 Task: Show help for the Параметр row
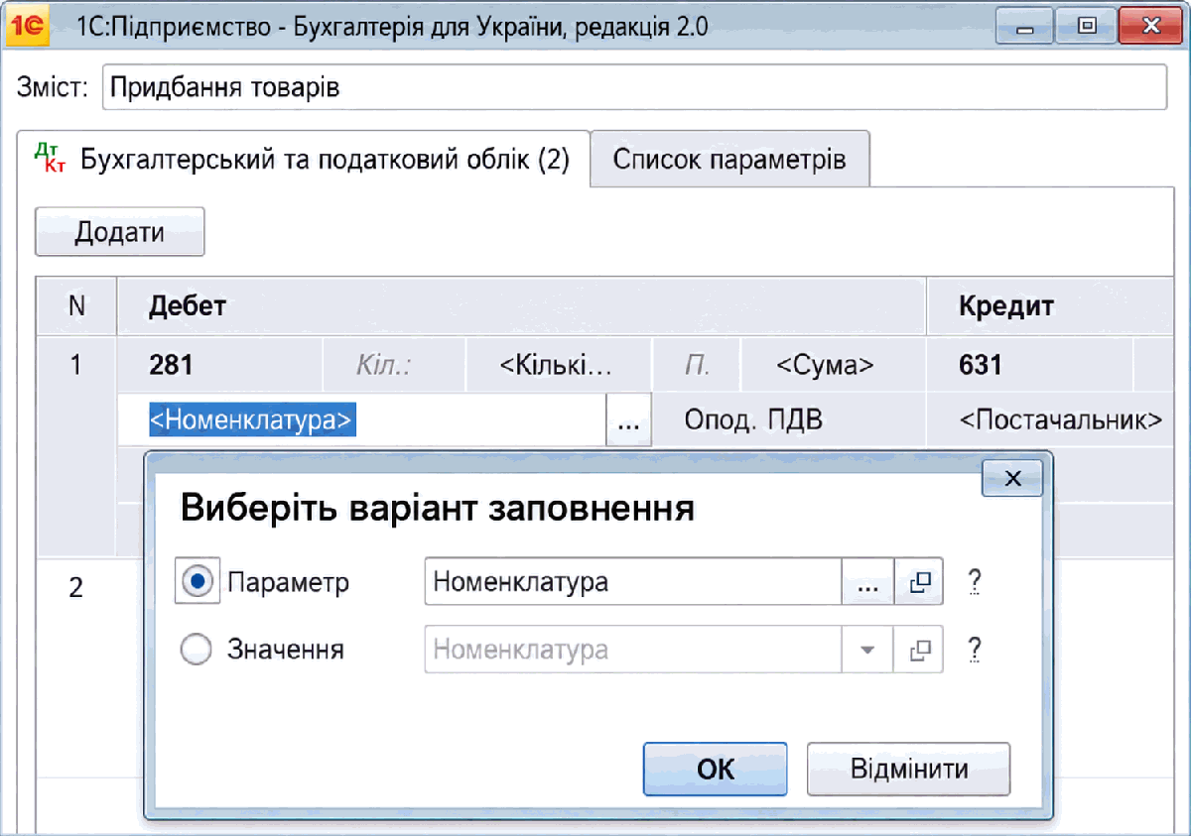pos(975,582)
